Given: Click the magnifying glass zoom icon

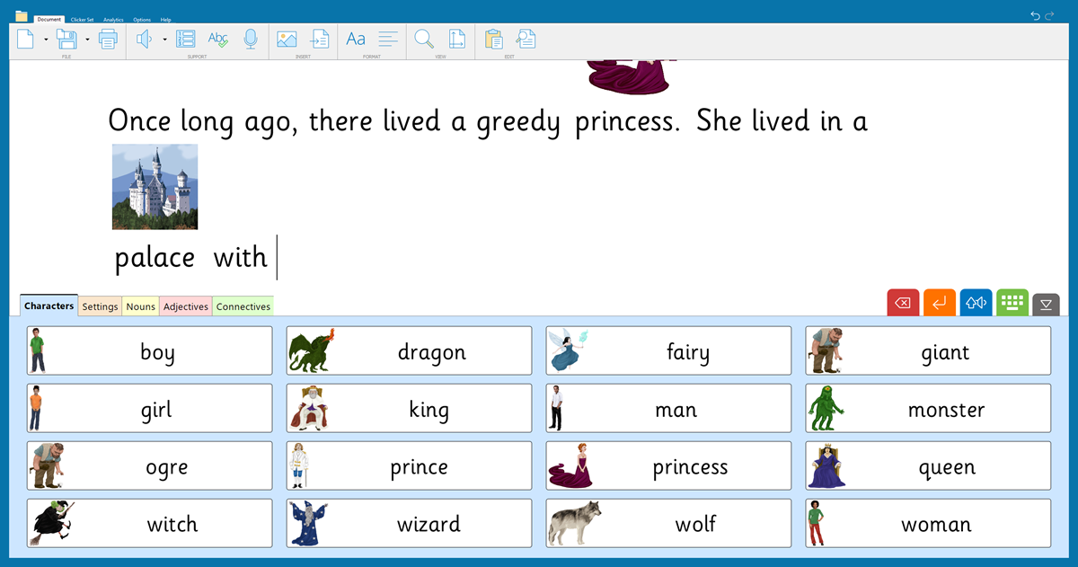Looking at the screenshot, I should coord(424,39).
